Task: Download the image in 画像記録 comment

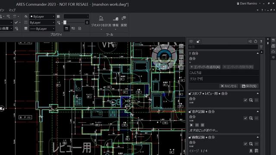Action: [251, 151]
